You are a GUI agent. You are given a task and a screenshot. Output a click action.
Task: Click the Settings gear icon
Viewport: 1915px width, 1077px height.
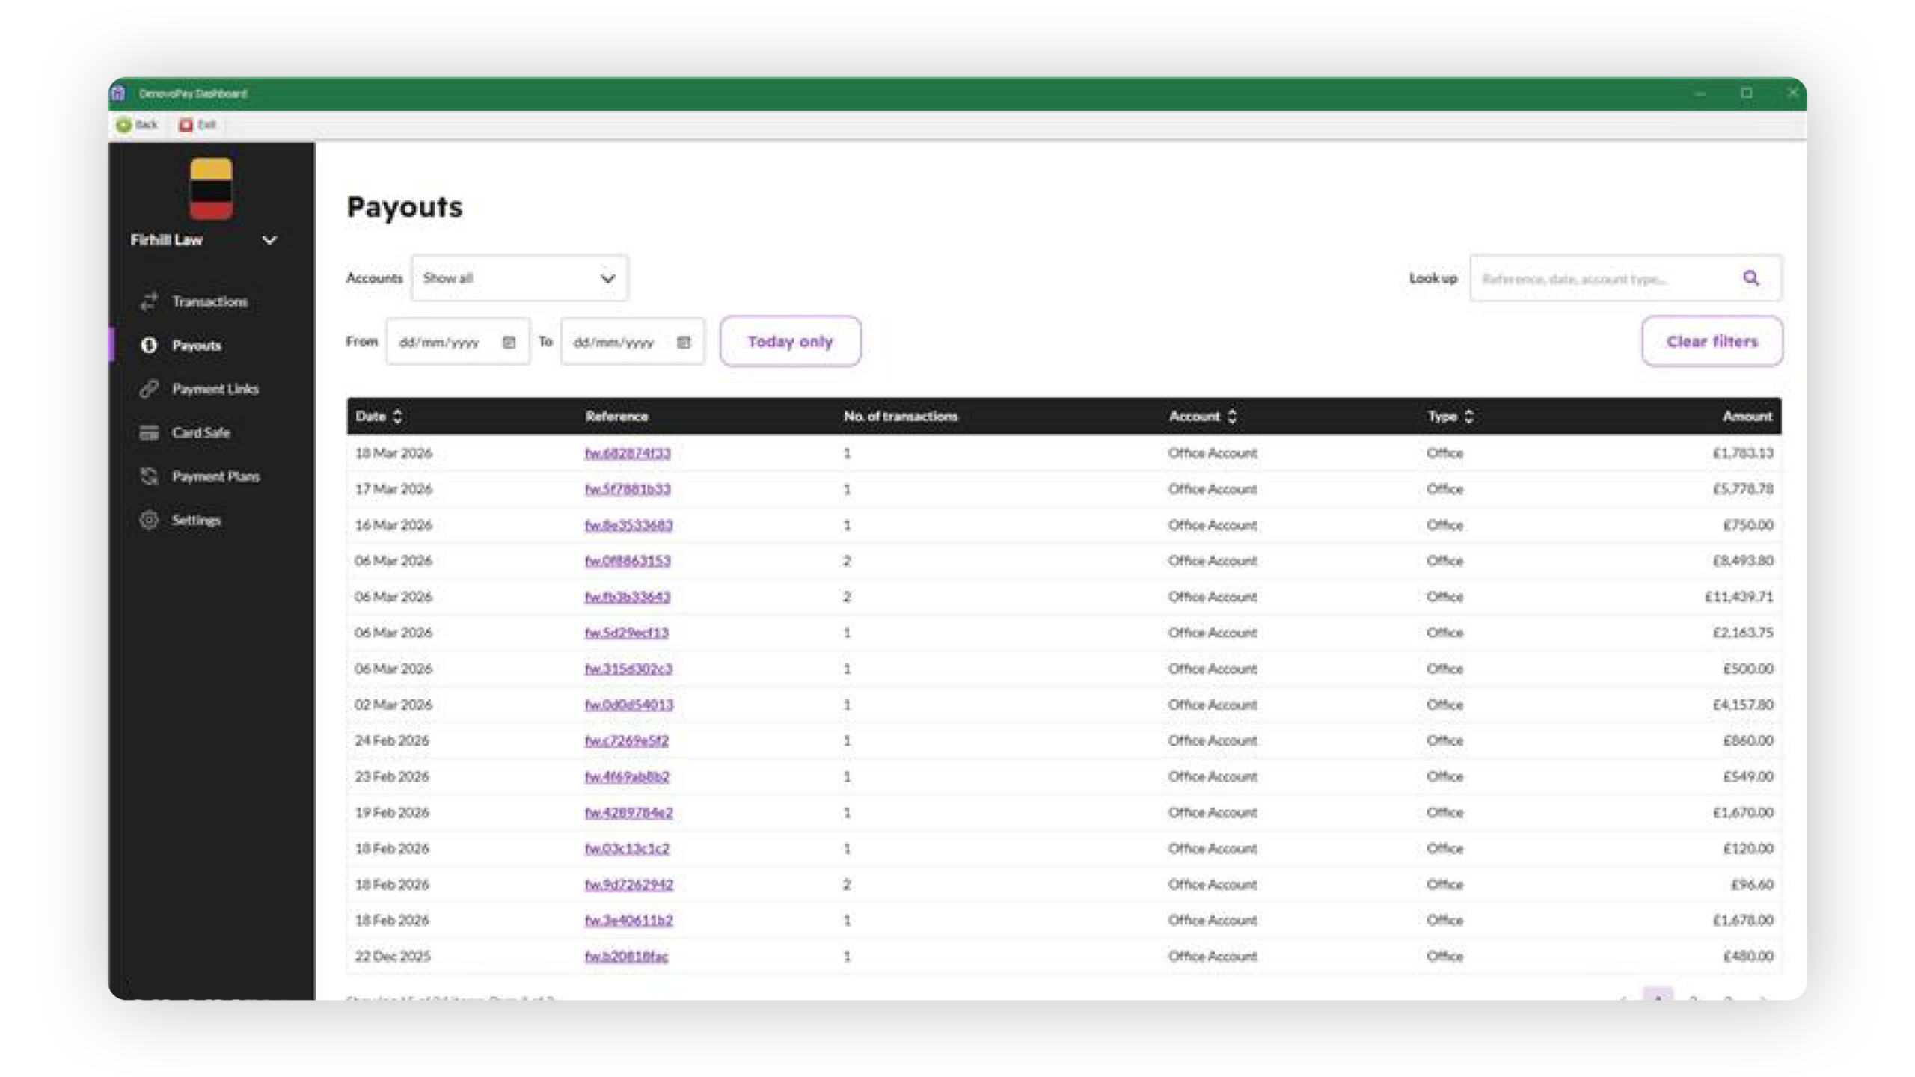tap(149, 520)
